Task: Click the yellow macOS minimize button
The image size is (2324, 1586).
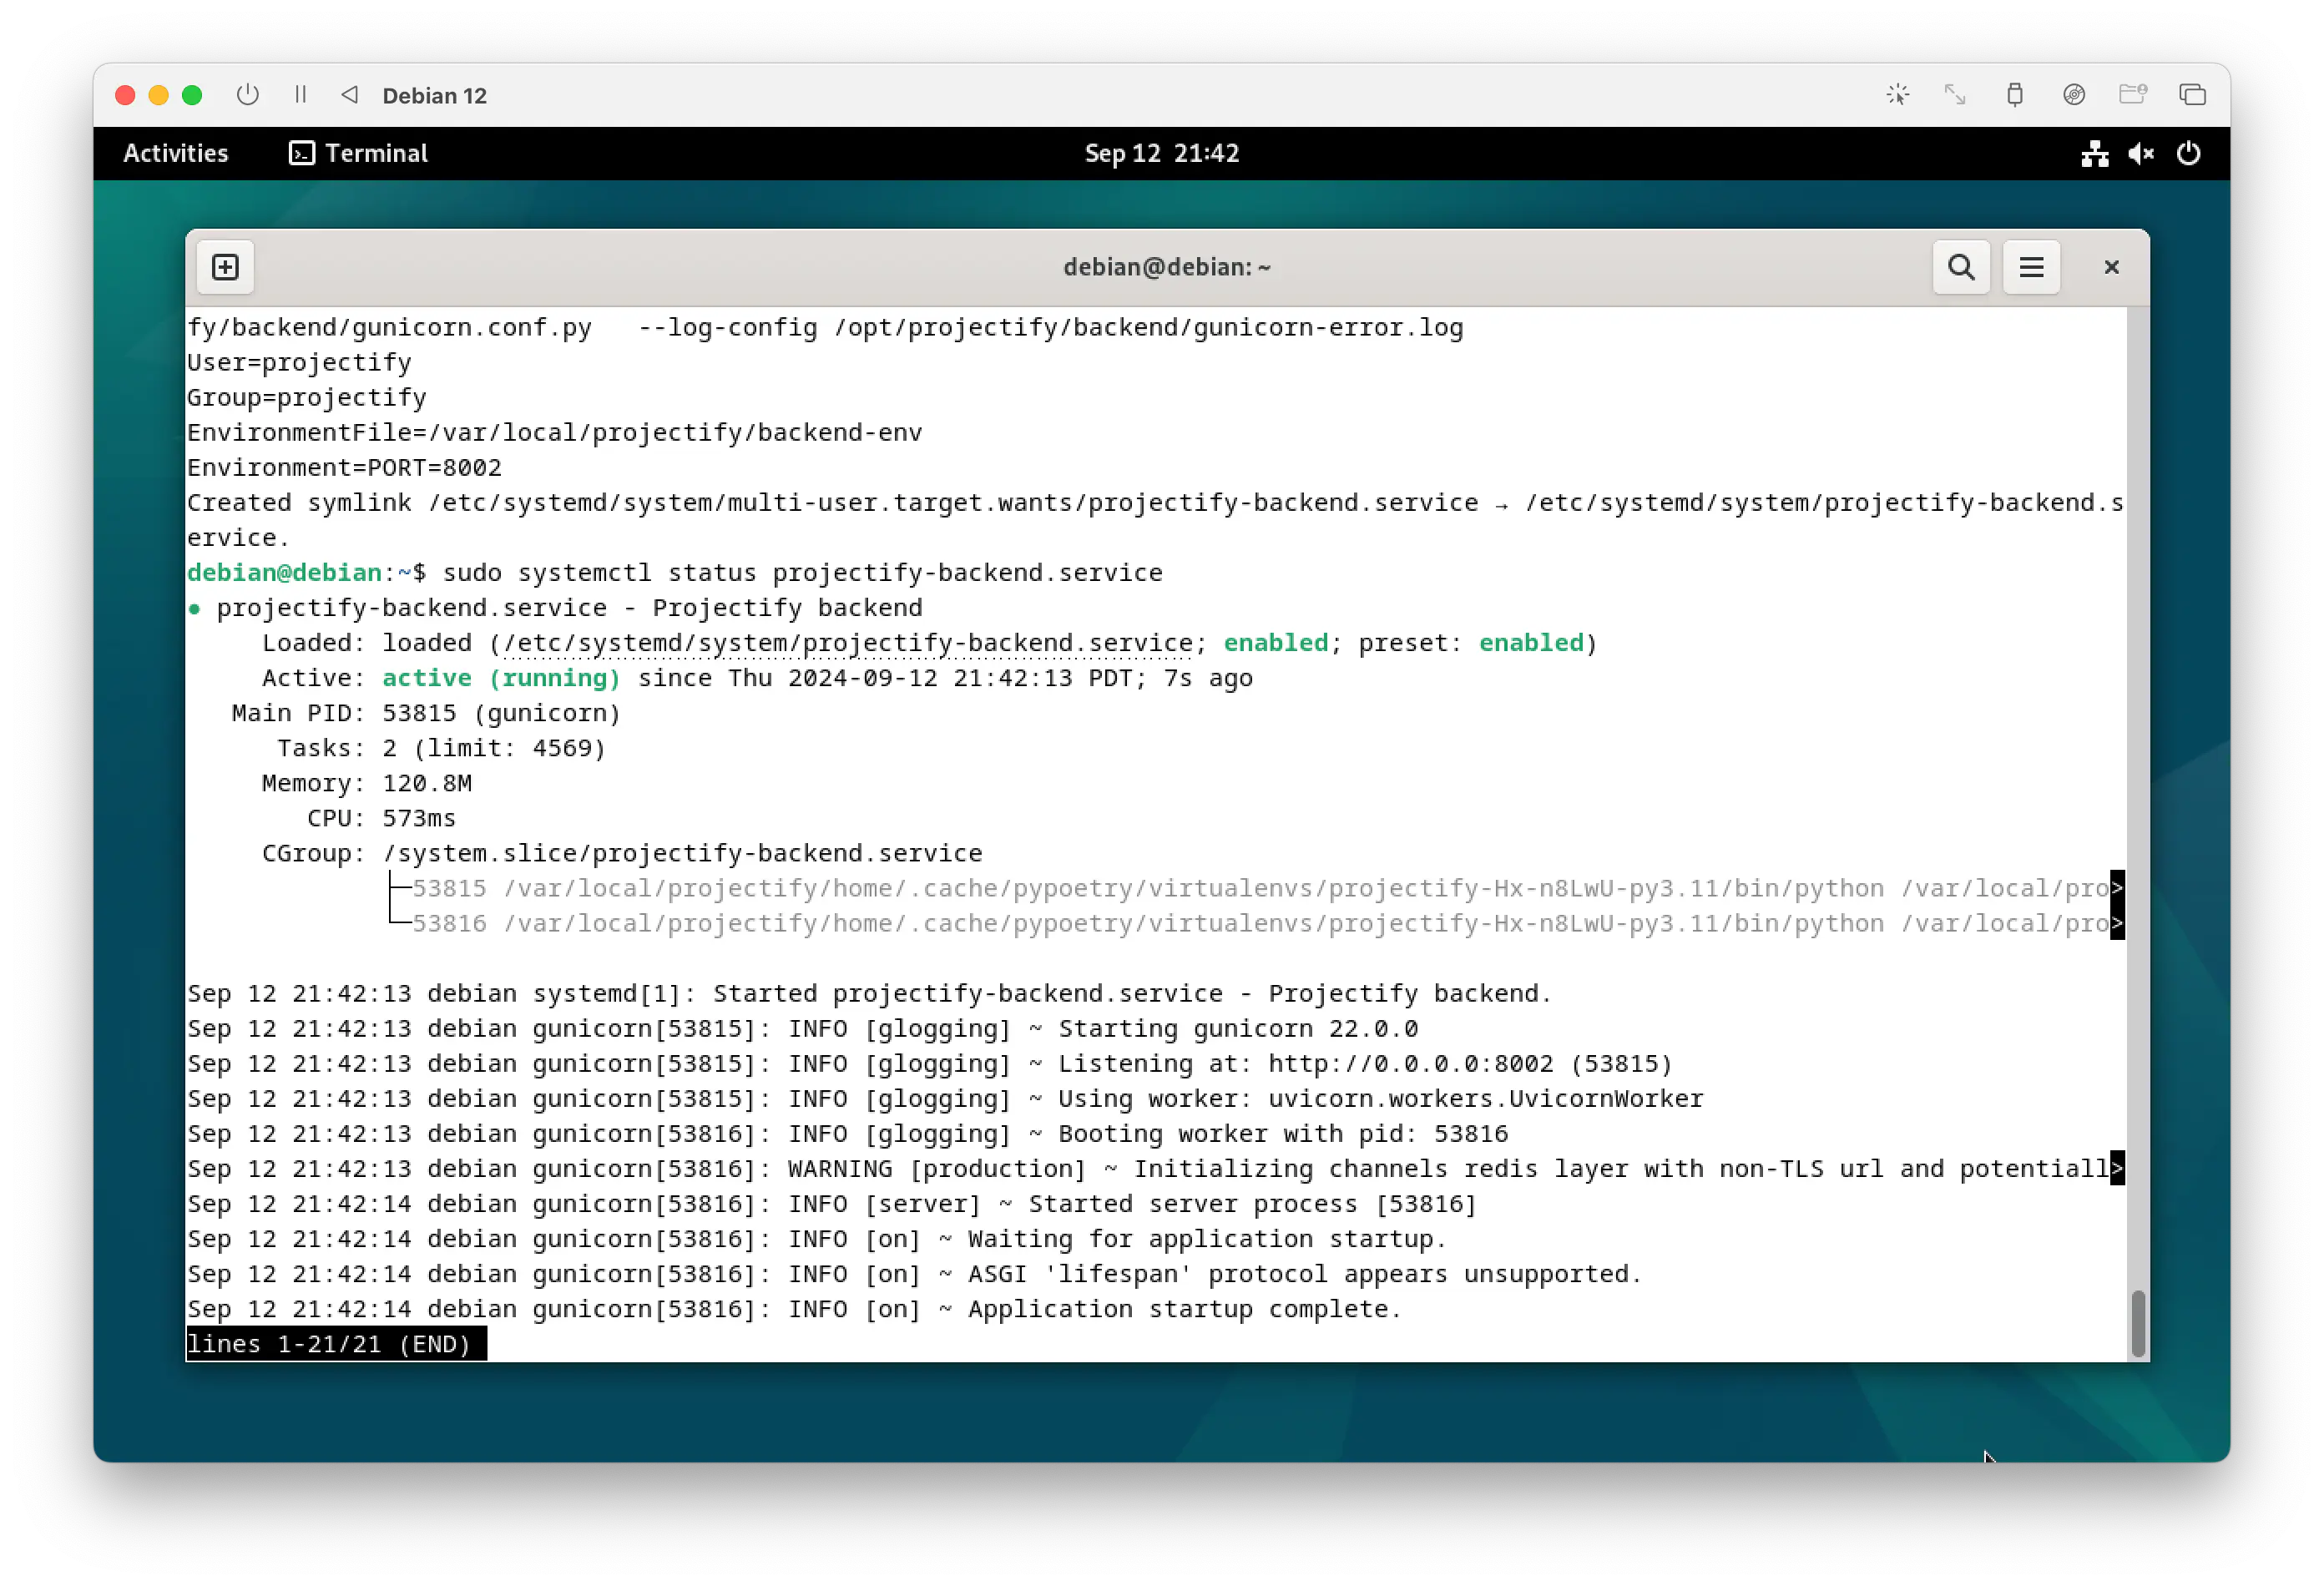Action: (158, 95)
